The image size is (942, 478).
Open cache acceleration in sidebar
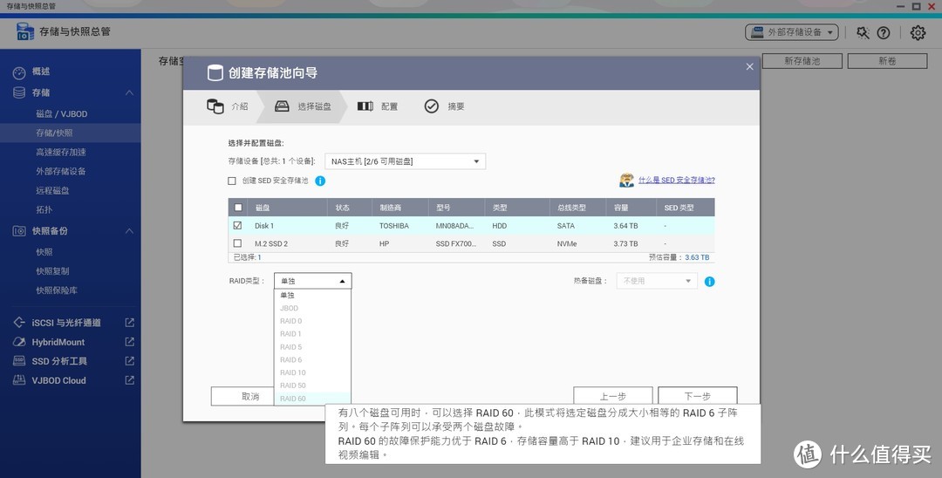point(61,153)
